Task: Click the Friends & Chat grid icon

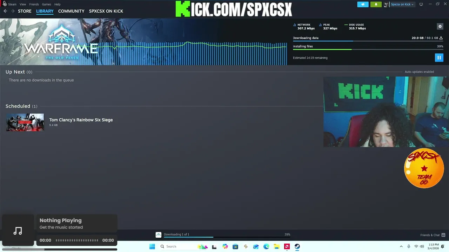Action: click(443, 235)
